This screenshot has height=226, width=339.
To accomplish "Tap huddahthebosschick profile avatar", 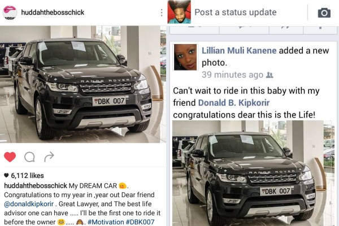I will pyautogui.click(x=10, y=12).
